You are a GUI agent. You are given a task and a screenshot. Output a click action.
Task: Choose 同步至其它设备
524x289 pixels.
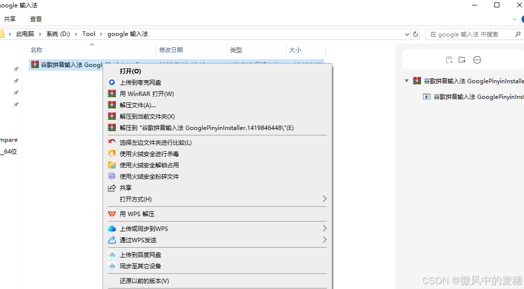(140, 266)
